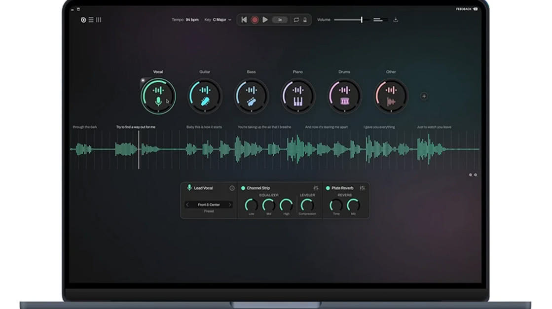Open the Front & Center preset selector

pyautogui.click(x=209, y=205)
